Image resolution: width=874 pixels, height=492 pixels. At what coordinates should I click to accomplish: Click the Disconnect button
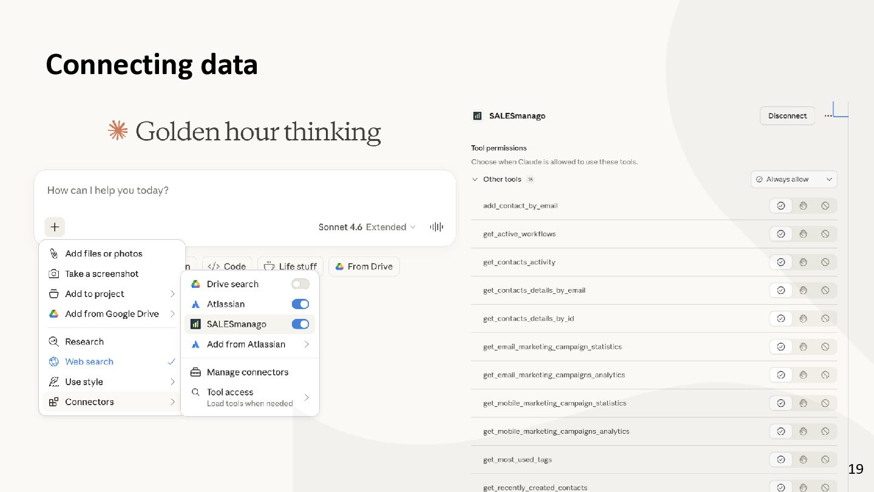click(787, 116)
